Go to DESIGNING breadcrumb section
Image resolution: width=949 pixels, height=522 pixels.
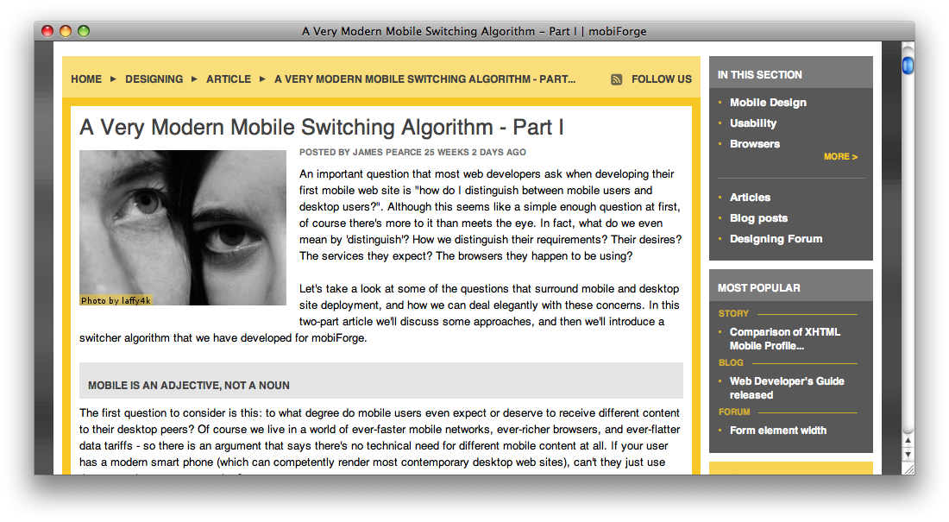click(154, 79)
